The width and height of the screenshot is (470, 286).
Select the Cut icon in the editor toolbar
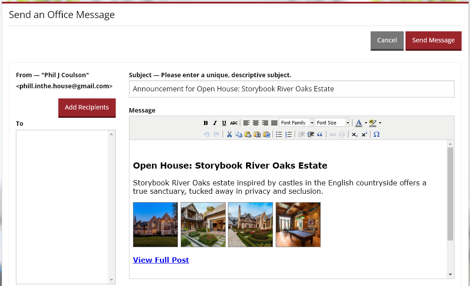229,134
